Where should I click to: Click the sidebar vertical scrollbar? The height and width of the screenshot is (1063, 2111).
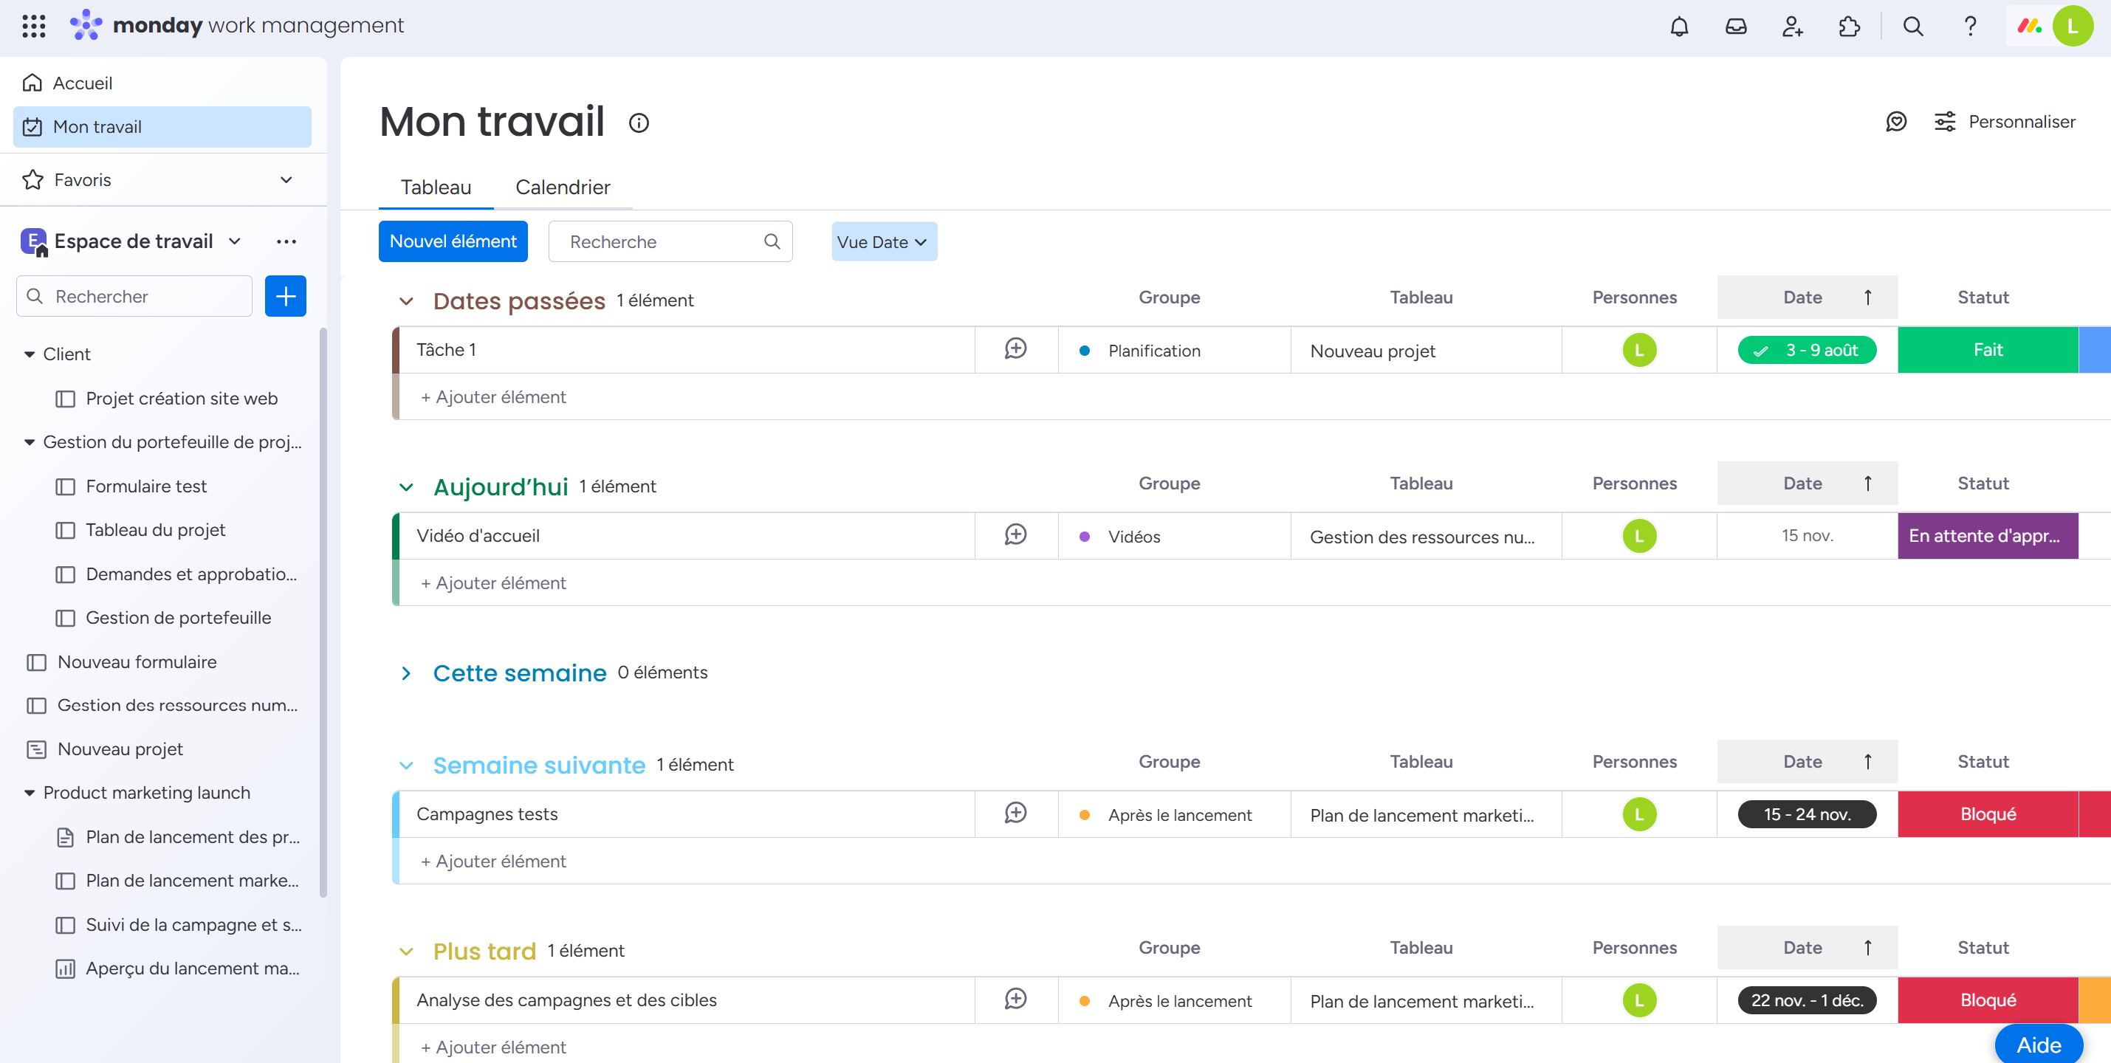click(x=323, y=612)
